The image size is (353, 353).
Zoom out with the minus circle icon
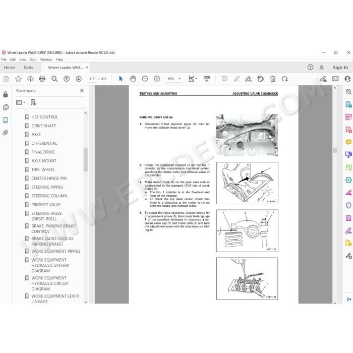(145, 79)
